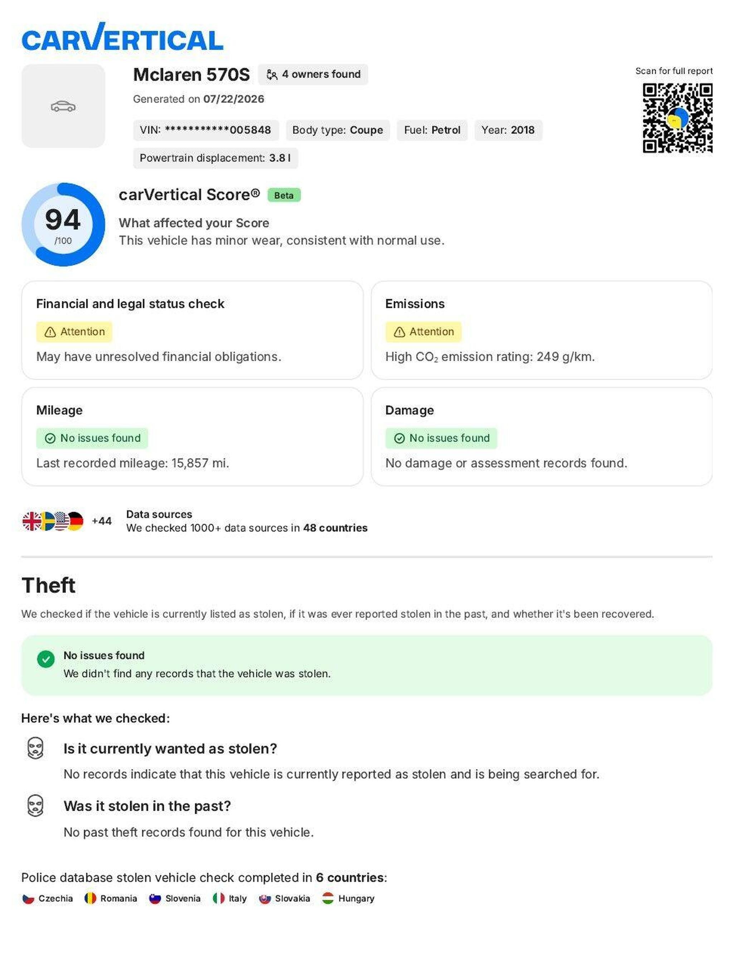Screen dimensions: 733x977
Task: Click the No issues found badge under Damage
Action: click(441, 438)
